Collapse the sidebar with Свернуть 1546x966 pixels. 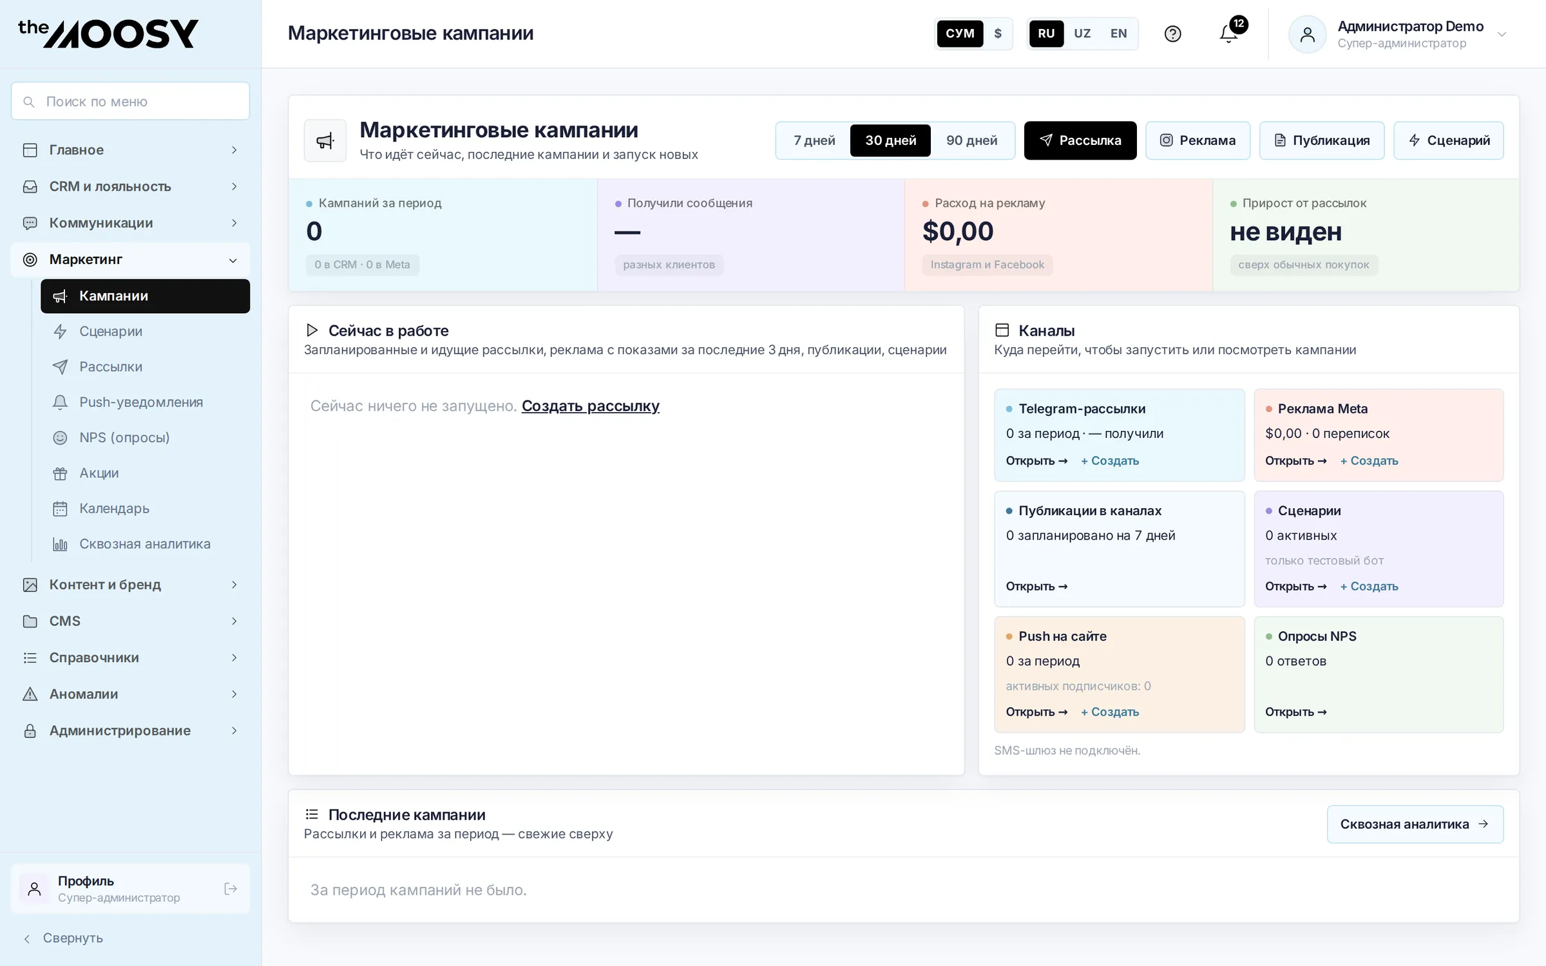click(x=63, y=938)
